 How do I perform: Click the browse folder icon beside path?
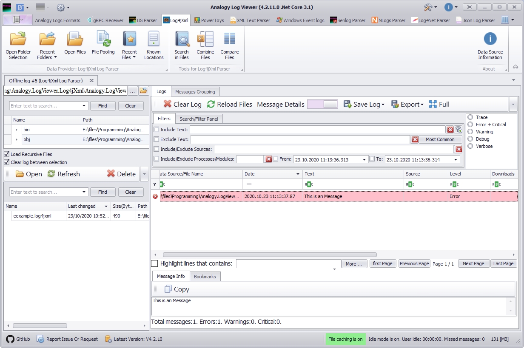click(143, 91)
